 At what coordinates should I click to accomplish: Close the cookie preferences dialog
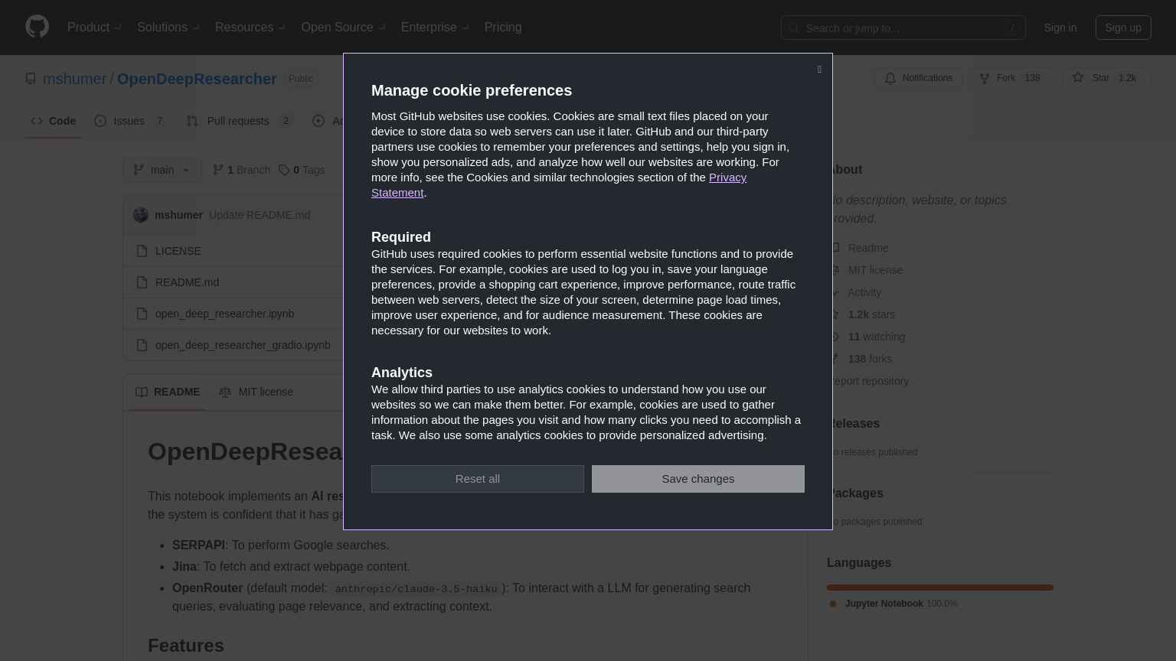(819, 70)
